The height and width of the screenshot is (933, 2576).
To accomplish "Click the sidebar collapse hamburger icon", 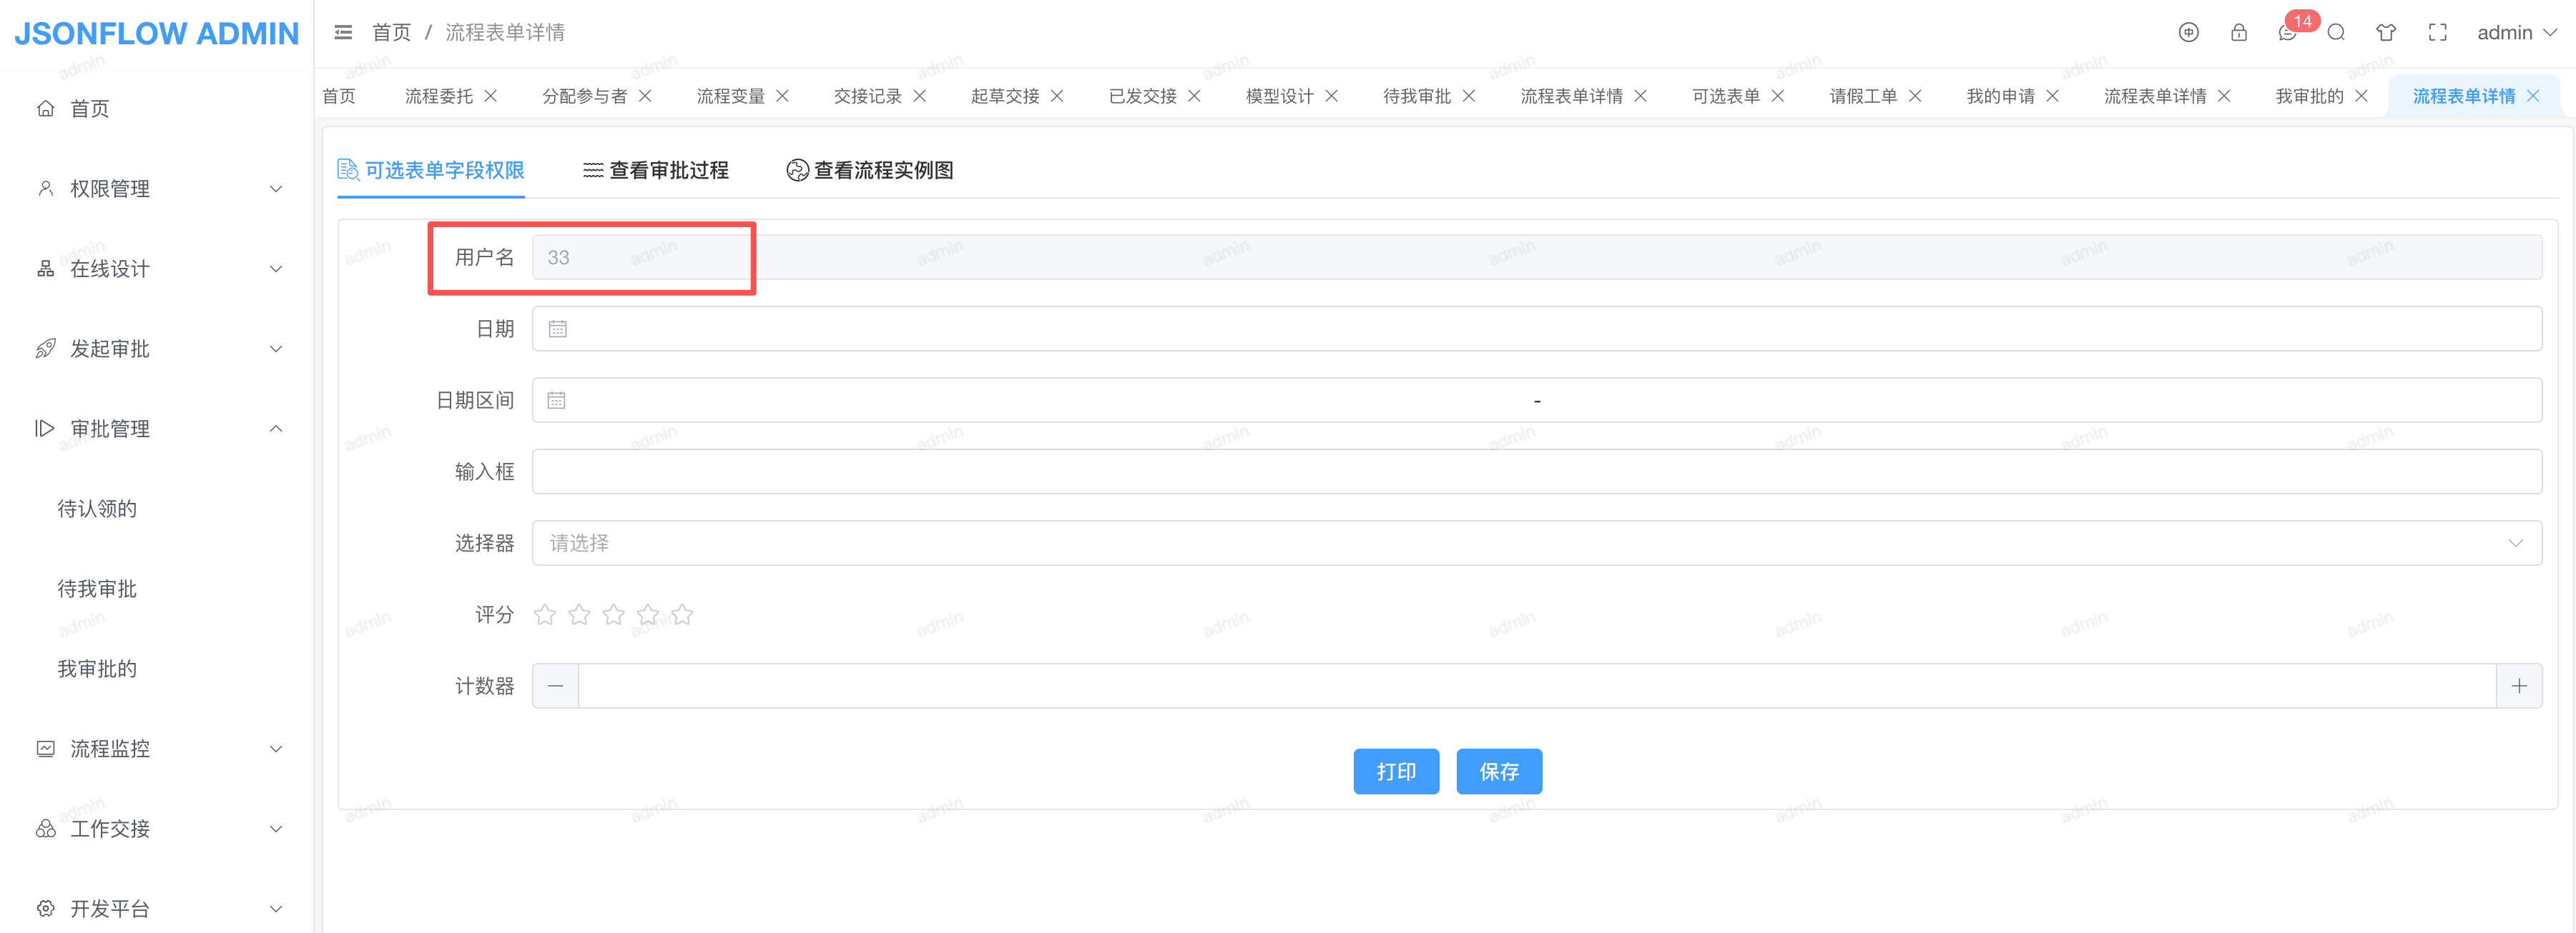I will pyautogui.click(x=343, y=33).
